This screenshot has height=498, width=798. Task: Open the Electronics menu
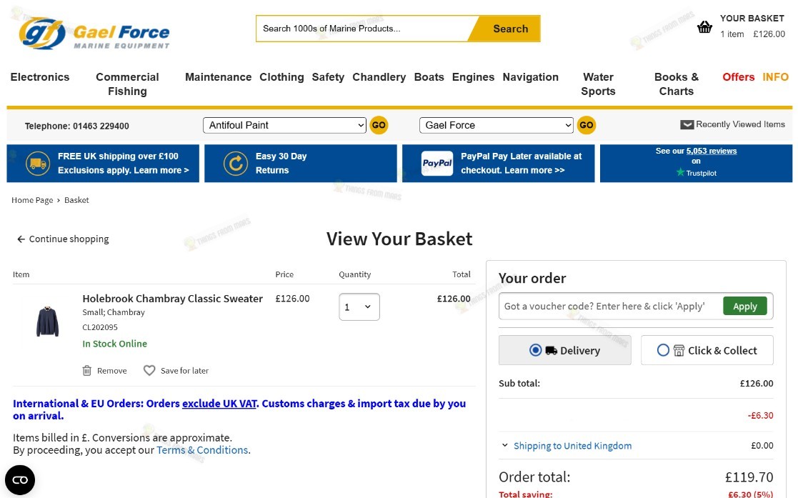tap(40, 77)
